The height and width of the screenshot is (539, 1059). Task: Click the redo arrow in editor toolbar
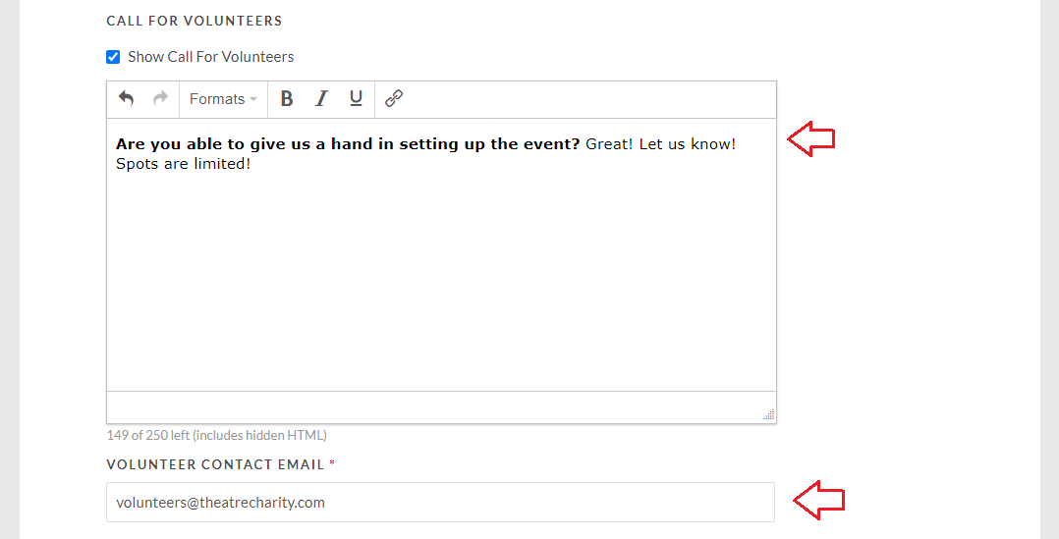click(161, 98)
